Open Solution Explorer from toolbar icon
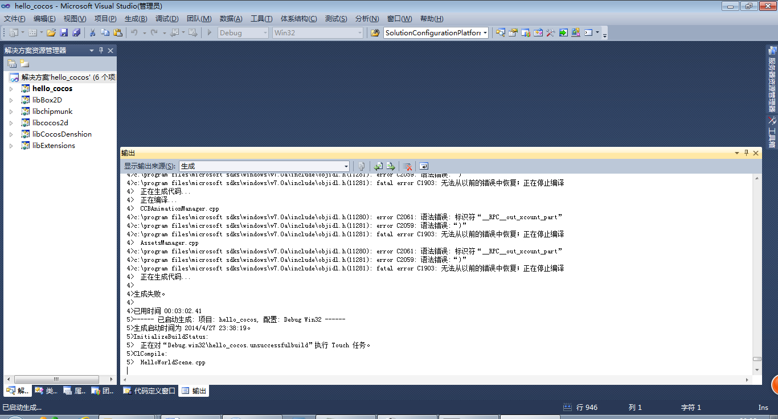Image resolution: width=778 pixels, height=419 pixels. (500, 32)
